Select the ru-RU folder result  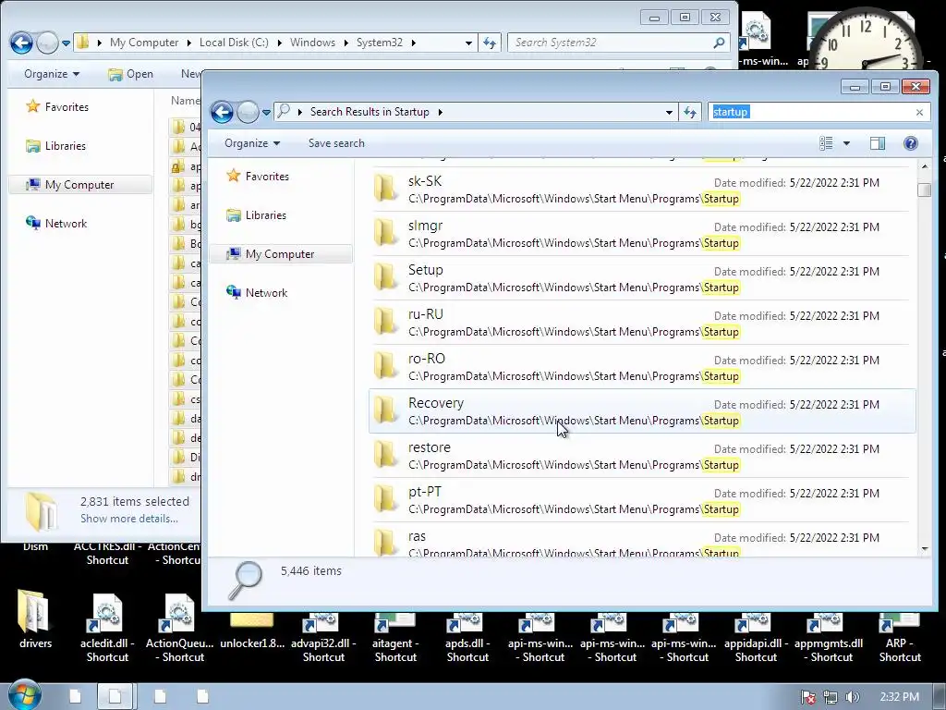click(x=641, y=323)
